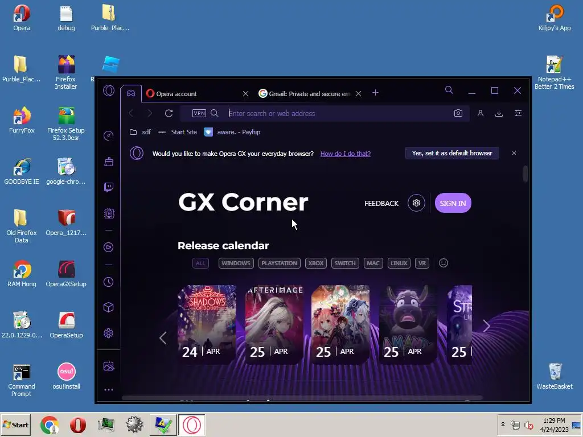This screenshot has width=583, height=437.
Task: Open the Twitch sidebar icon
Action: pos(109,187)
